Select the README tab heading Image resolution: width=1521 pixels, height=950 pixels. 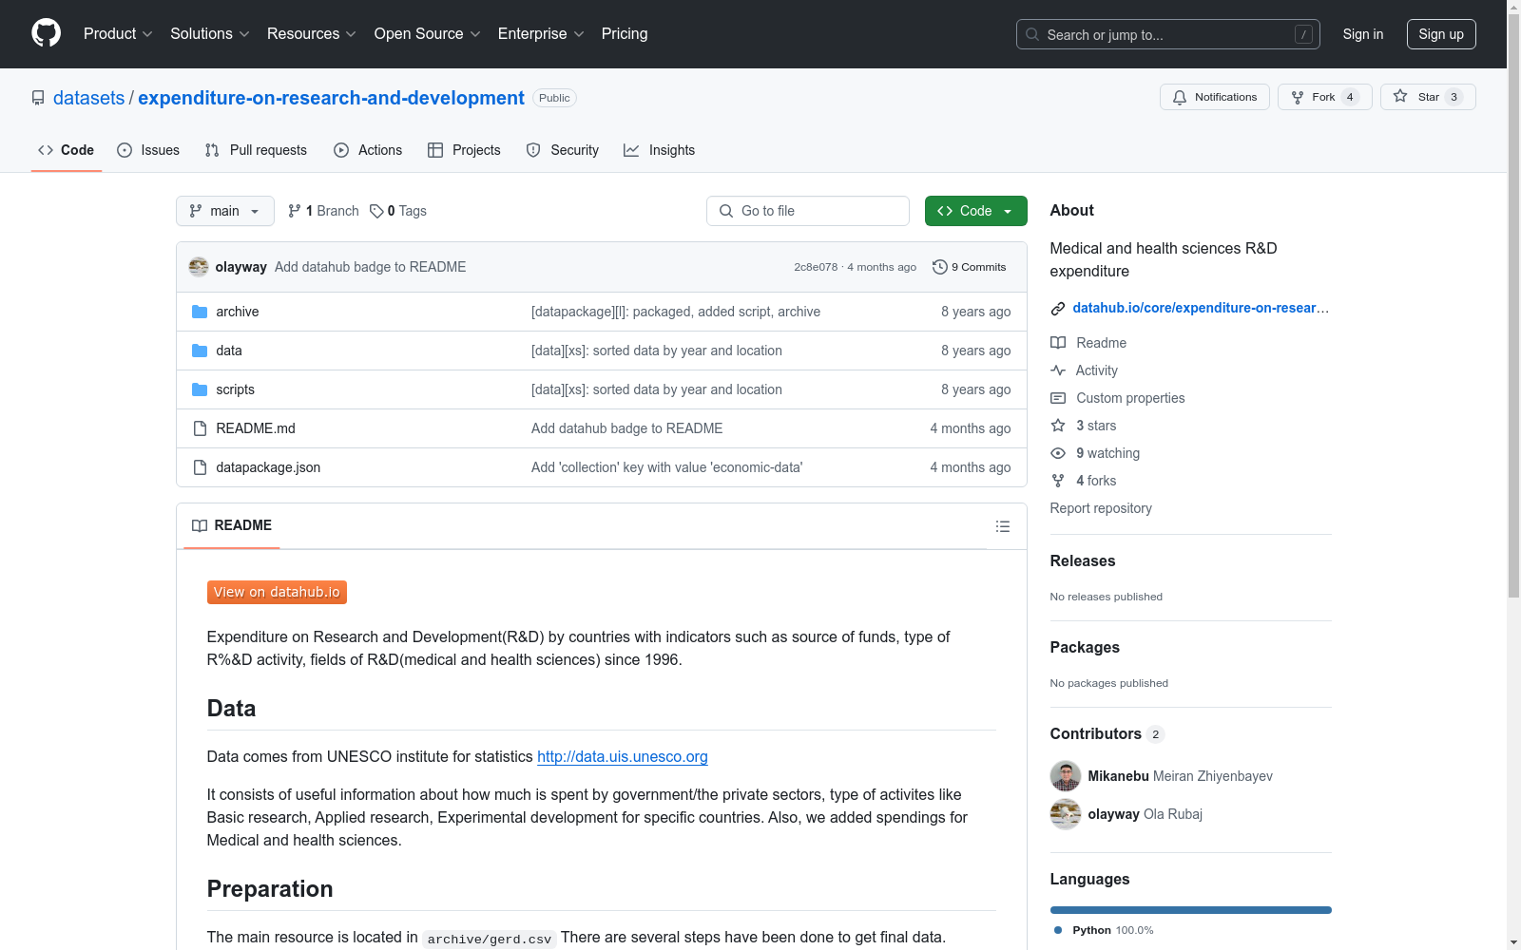232,525
